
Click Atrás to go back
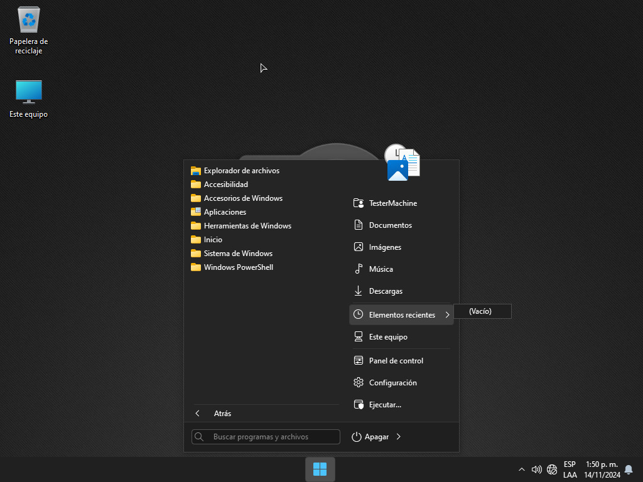(x=222, y=414)
